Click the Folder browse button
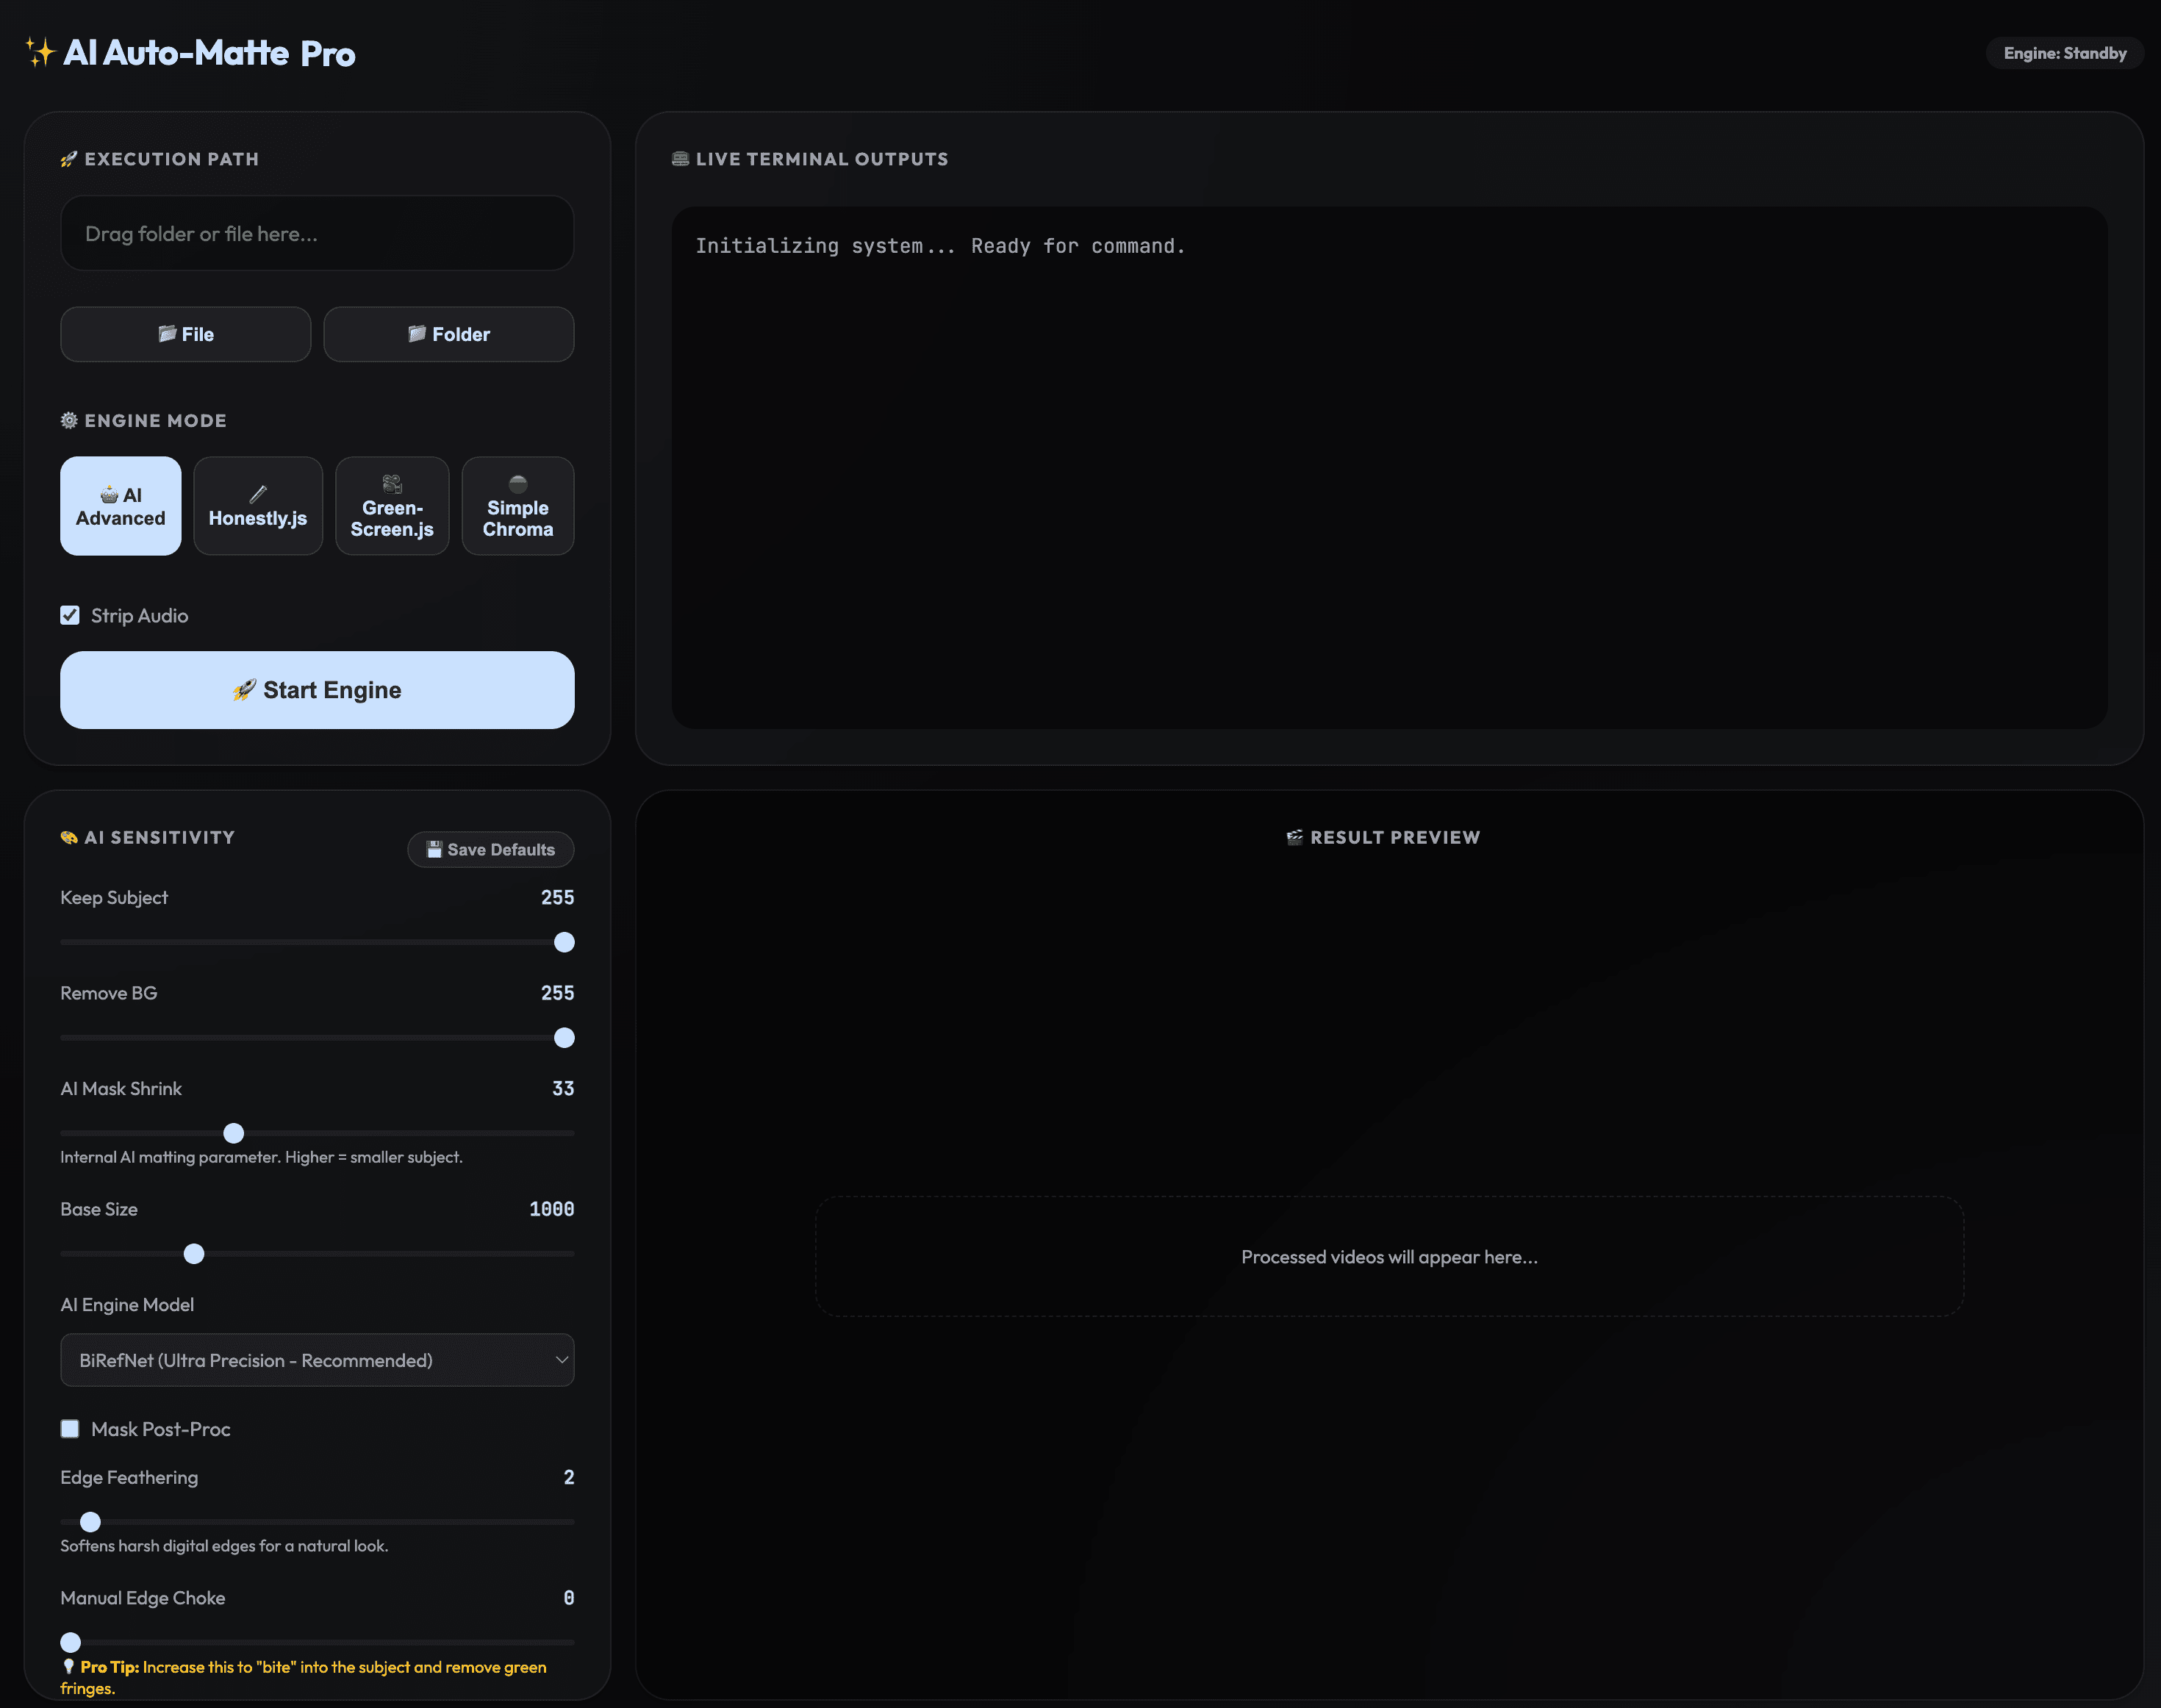The image size is (2161, 1708). click(448, 334)
